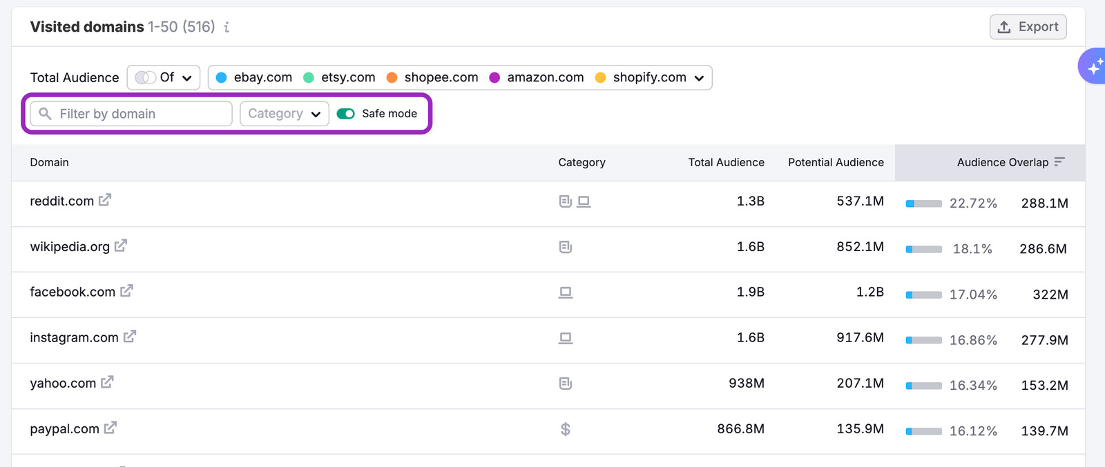
Task: Open reddit.com external link icon
Action: tap(105, 200)
